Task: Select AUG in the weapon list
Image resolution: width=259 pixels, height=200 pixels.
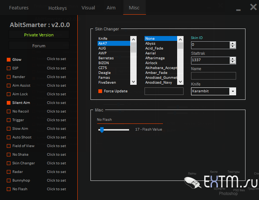Action: click(x=114, y=48)
